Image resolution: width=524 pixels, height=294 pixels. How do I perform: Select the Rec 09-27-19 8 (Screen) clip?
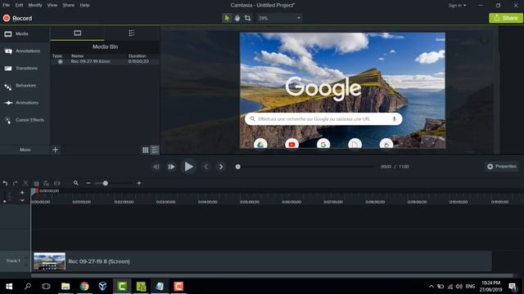point(262,261)
